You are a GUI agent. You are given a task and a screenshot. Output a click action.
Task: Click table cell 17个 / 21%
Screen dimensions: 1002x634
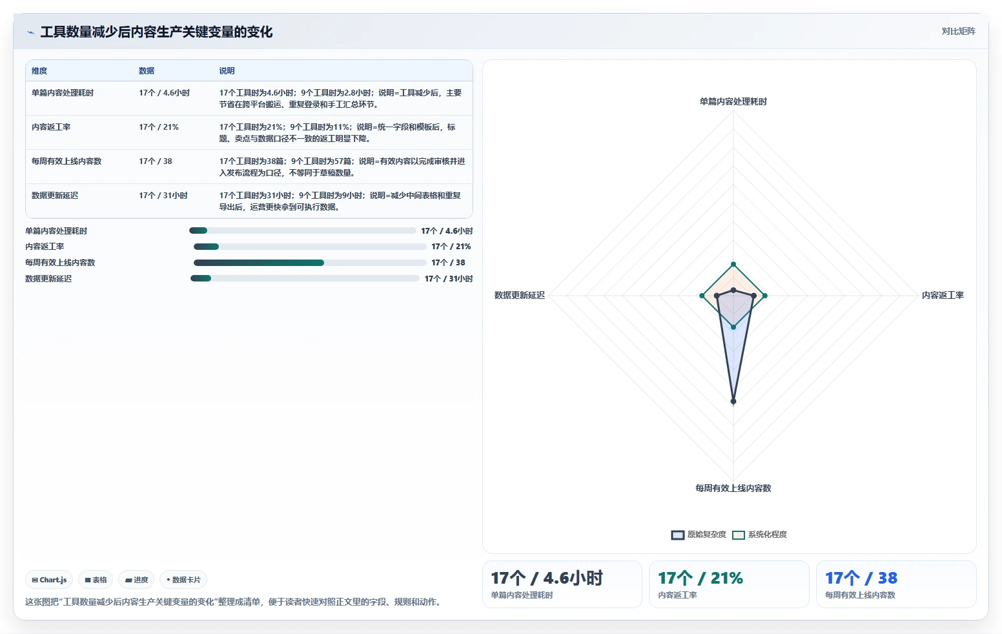click(x=159, y=127)
